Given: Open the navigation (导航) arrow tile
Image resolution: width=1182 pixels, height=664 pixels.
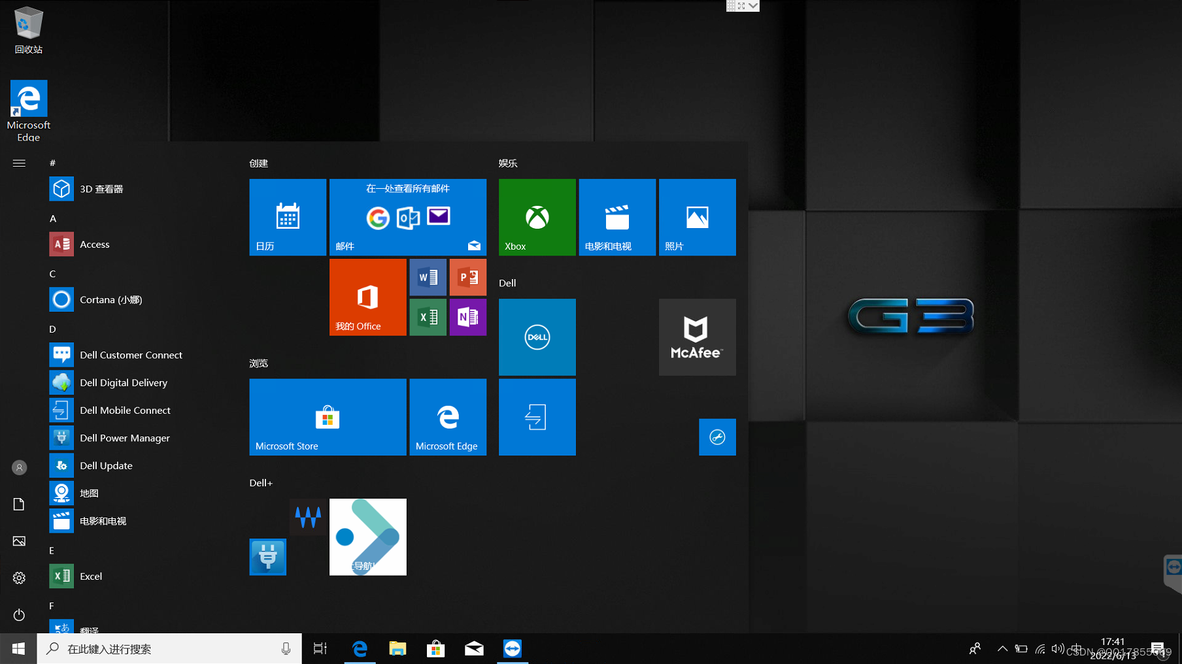Looking at the screenshot, I should pyautogui.click(x=368, y=537).
